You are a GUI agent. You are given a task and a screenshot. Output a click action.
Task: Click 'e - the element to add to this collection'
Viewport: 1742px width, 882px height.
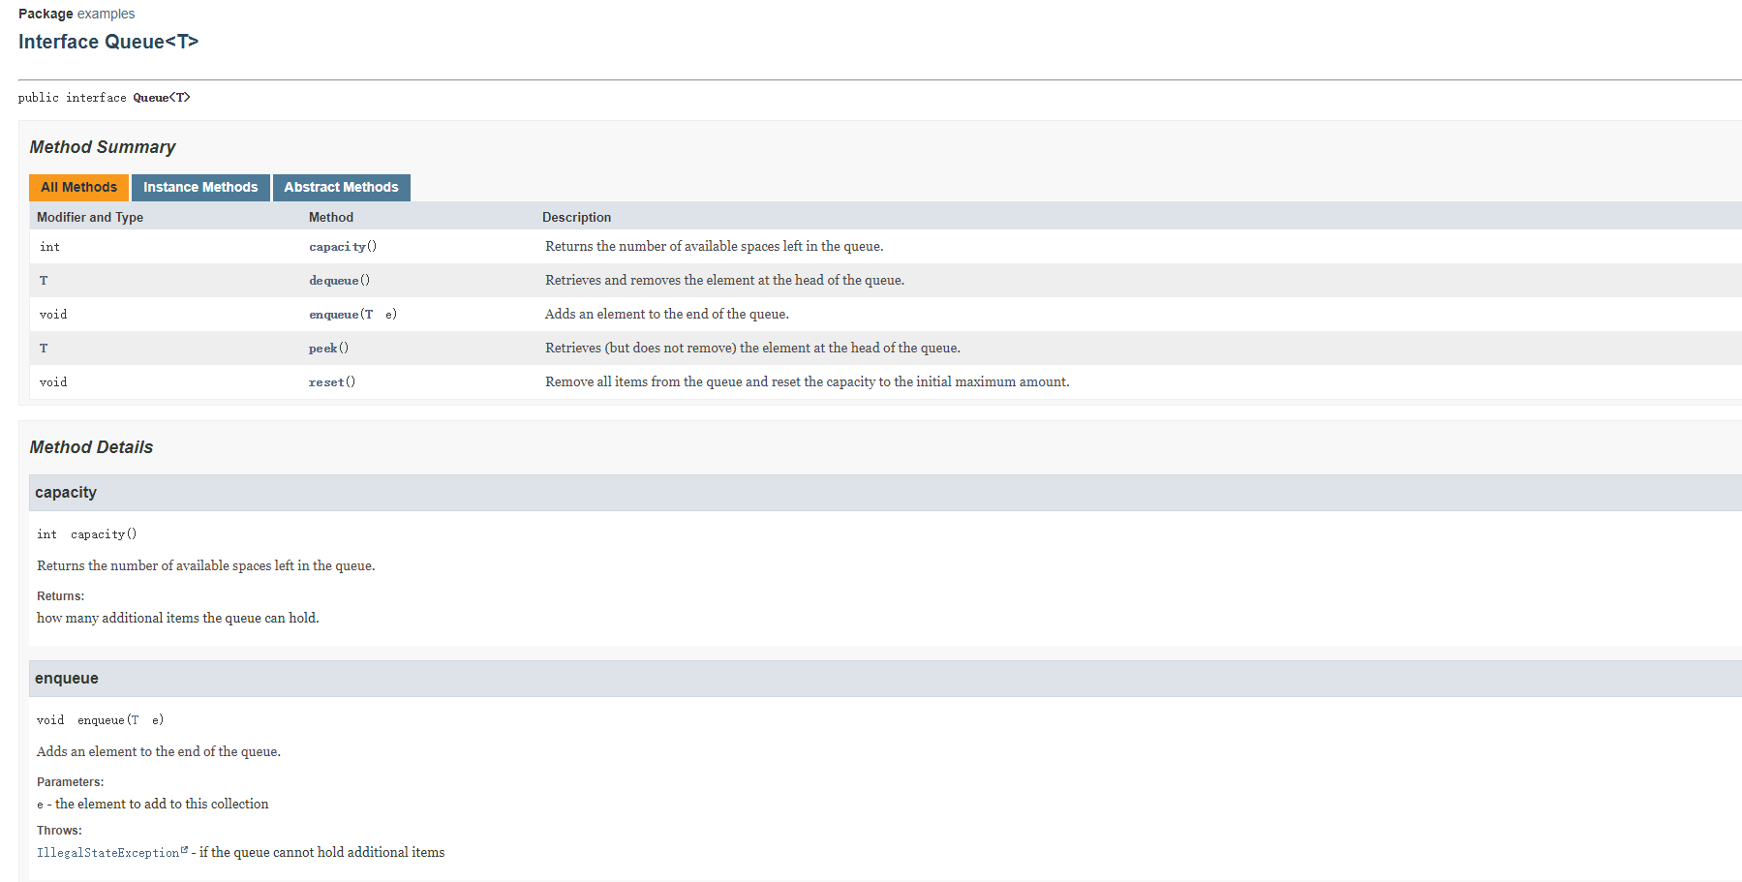click(x=153, y=805)
